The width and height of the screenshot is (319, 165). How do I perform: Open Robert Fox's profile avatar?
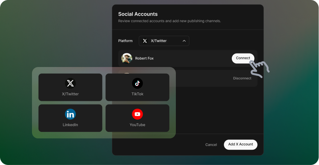click(x=127, y=58)
